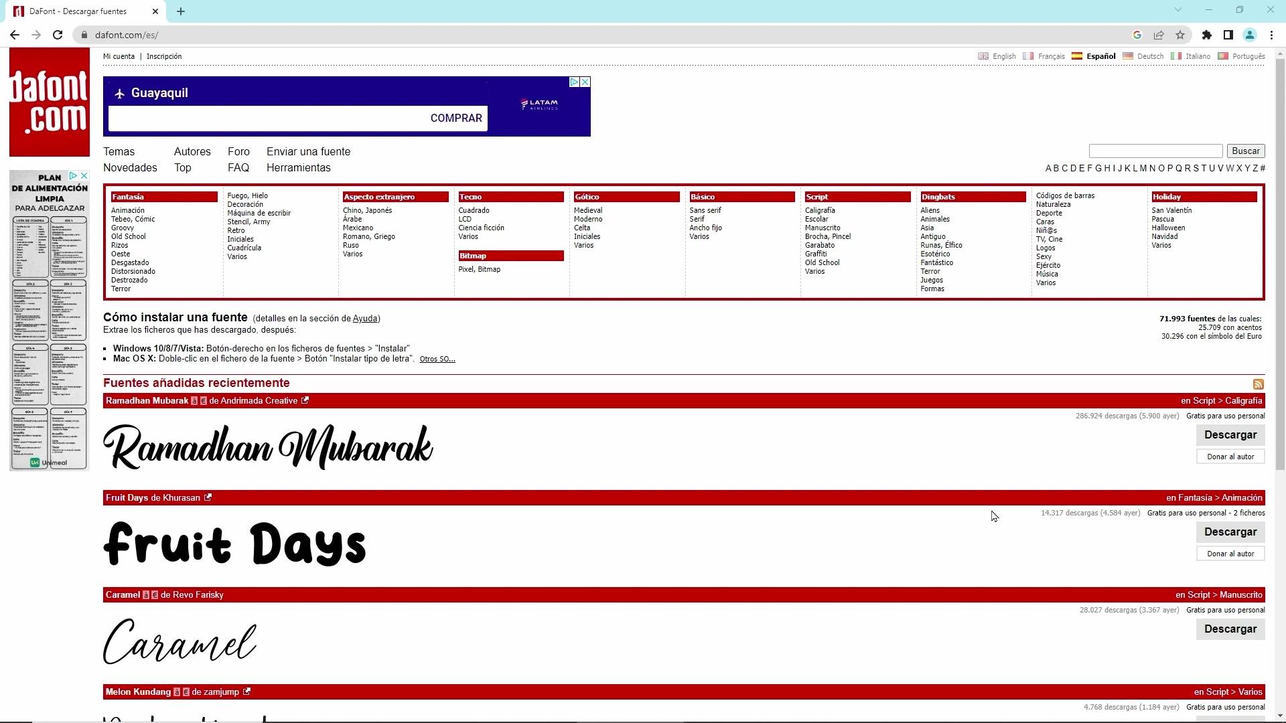Reload the page
Viewport: 1286px width, 723px height.
pyautogui.click(x=58, y=35)
